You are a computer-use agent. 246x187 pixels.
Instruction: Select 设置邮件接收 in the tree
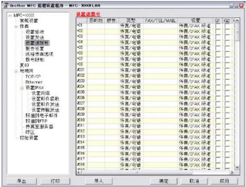pyautogui.click(x=45, y=99)
